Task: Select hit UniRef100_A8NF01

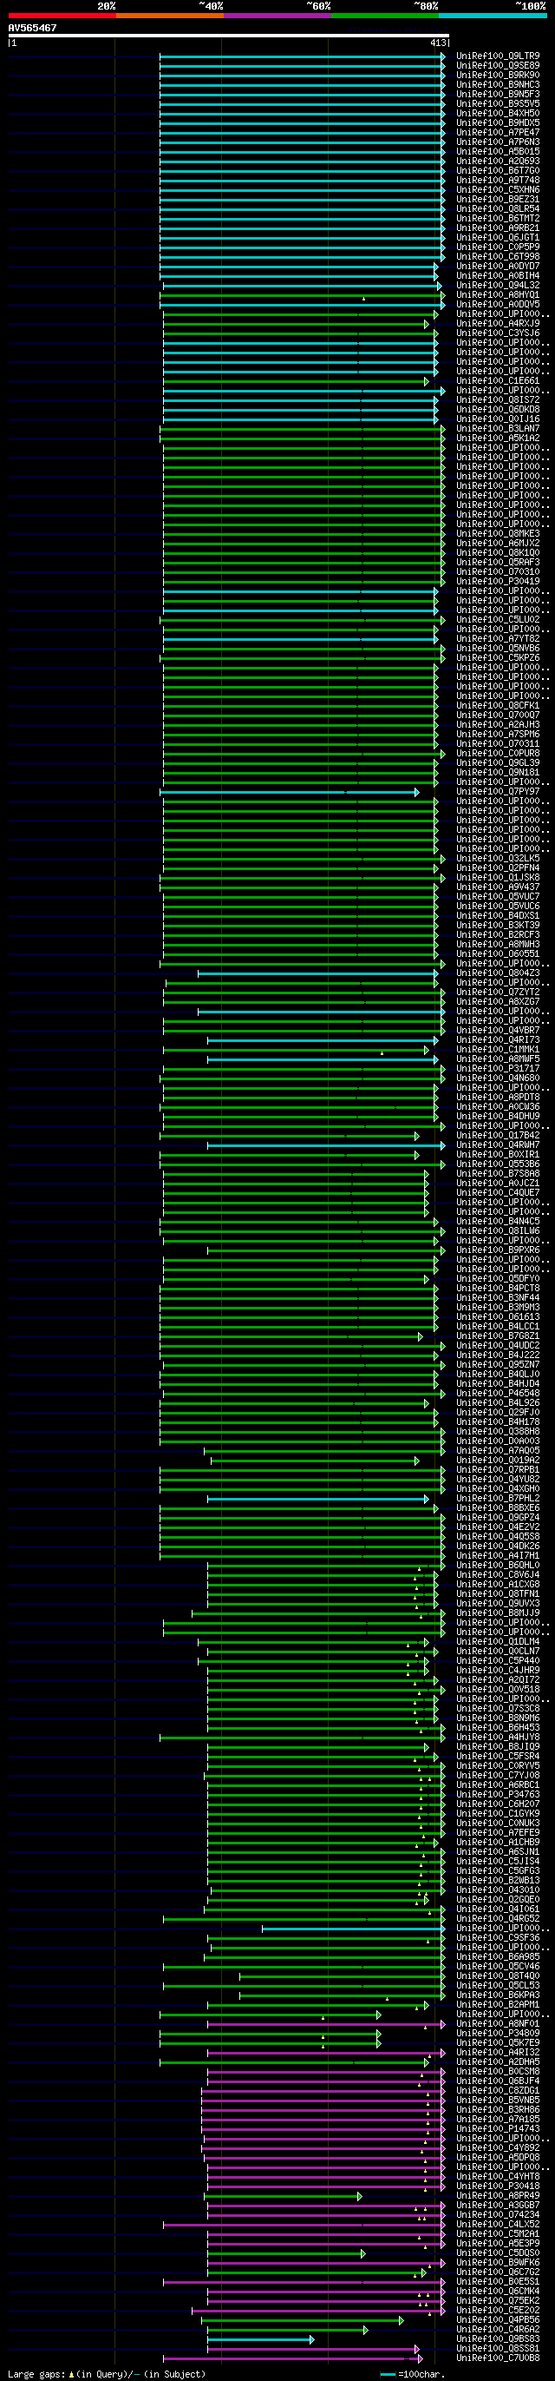Action: click(498, 2024)
